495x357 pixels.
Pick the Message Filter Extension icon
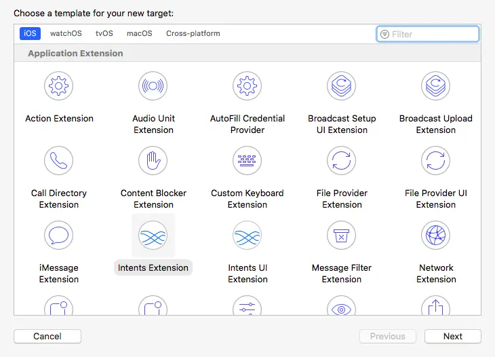click(342, 236)
